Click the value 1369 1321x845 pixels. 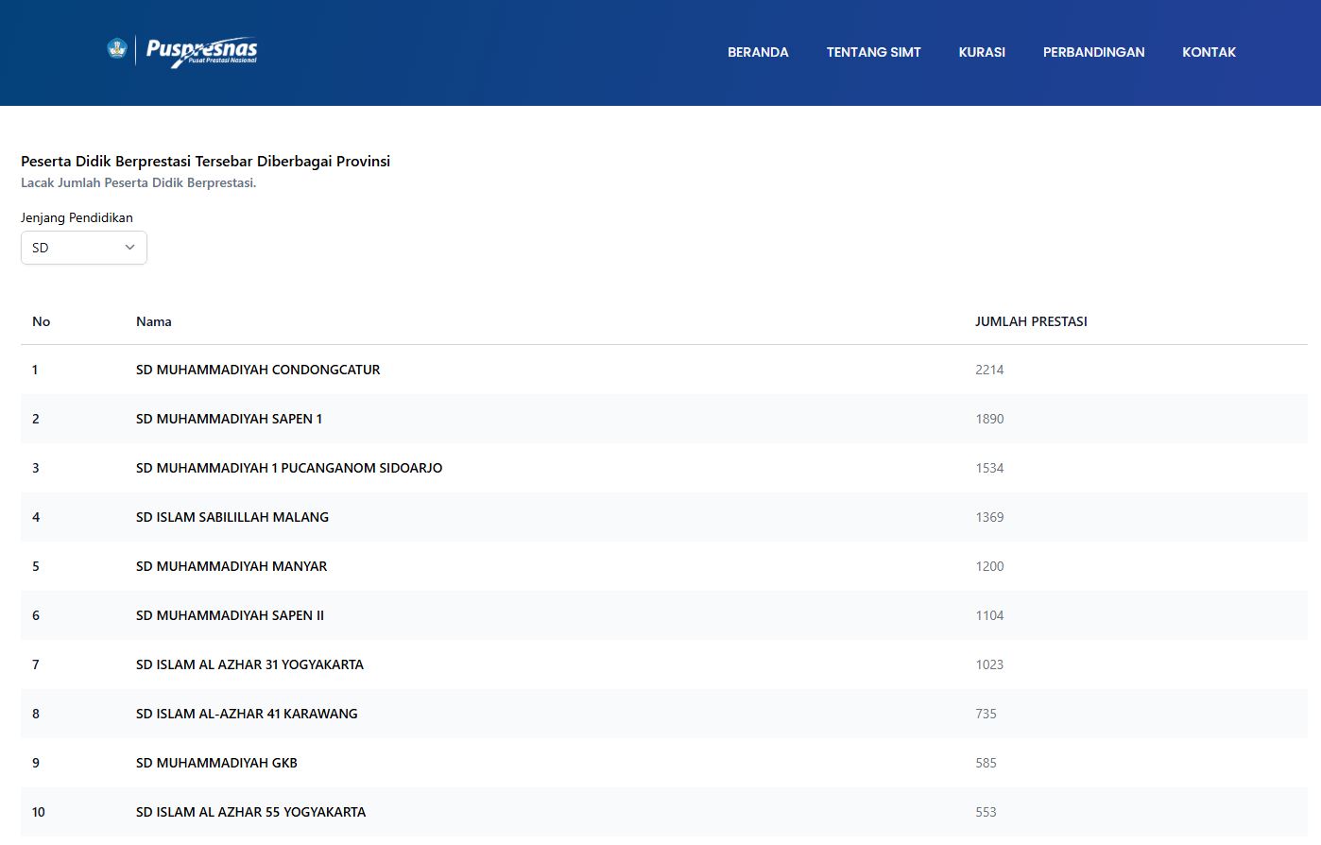click(x=989, y=517)
